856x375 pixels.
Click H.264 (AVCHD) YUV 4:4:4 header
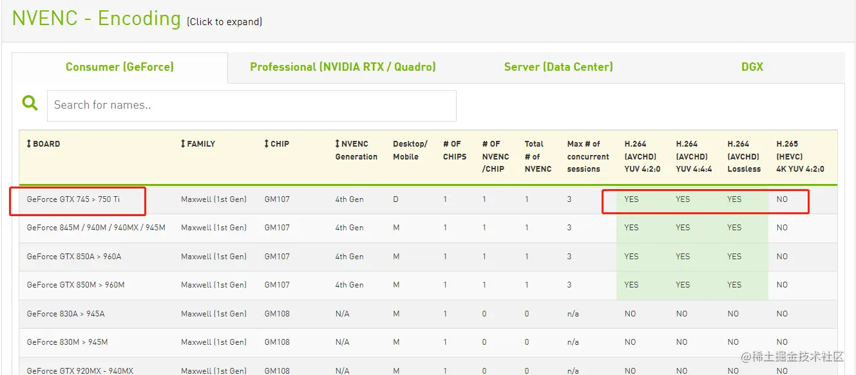pyautogui.click(x=694, y=156)
